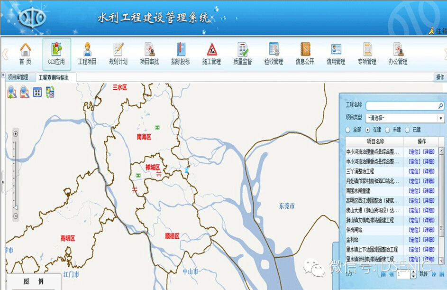This screenshot has height=290, width=447.
Task: Click the full-extent map view icon
Action: pos(37,92)
